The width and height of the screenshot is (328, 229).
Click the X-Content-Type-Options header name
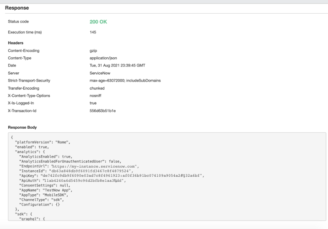point(29,96)
